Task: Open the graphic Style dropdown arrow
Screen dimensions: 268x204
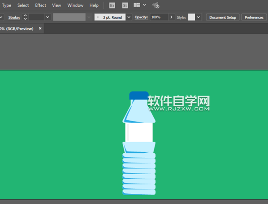Action: pyautogui.click(x=198, y=17)
